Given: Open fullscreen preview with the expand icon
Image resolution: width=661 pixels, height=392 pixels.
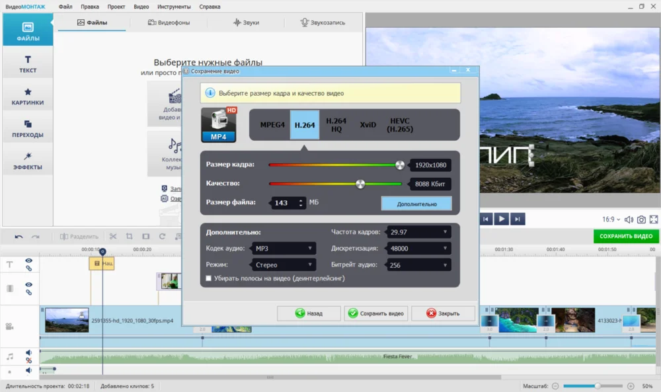Looking at the screenshot, I should tap(654, 219).
